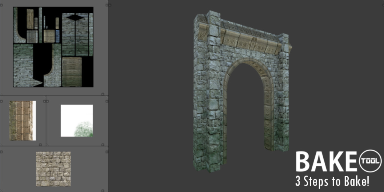Open the white foliage image thumbnail
This screenshot has height=192, width=384.
[x=77, y=120]
